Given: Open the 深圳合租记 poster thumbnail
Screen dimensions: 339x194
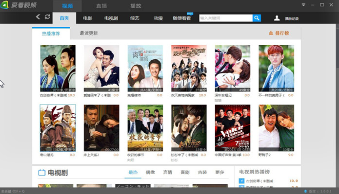Looking at the screenshot, I should tap(232, 69).
